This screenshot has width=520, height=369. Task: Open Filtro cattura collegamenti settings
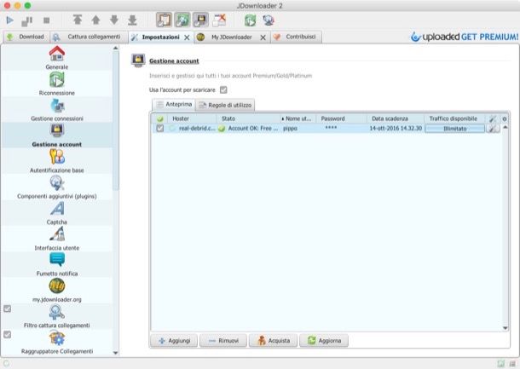point(57,316)
